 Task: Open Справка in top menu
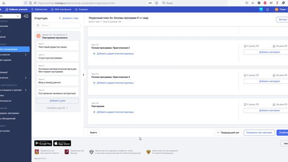(x=81, y=9)
